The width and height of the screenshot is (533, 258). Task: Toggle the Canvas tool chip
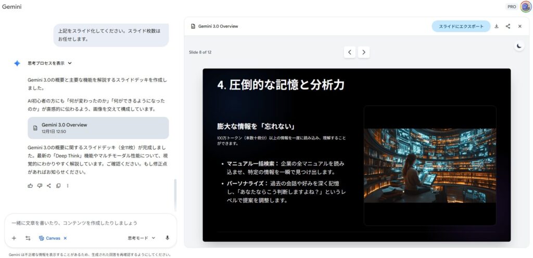click(x=50, y=238)
